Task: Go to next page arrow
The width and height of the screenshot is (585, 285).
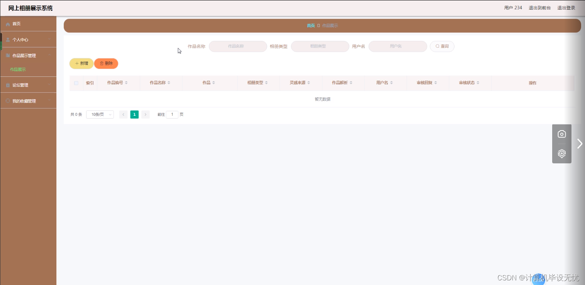Action: 146,114
